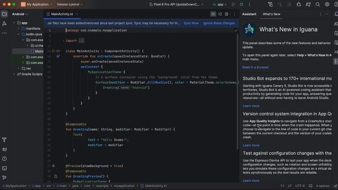Image resolution: width=338 pixels, height=190 pixels.
Task: Click the 1:1 cursor position status item
Action: (282, 186)
